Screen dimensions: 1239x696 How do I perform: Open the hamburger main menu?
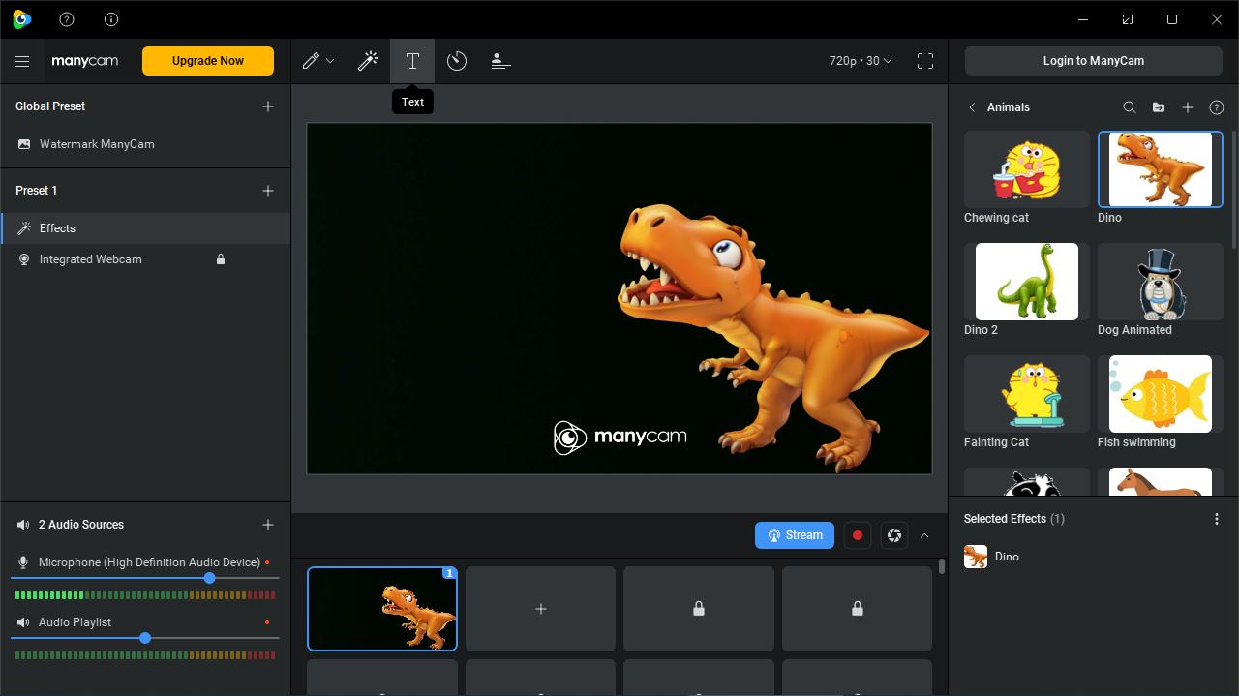coord(22,61)
